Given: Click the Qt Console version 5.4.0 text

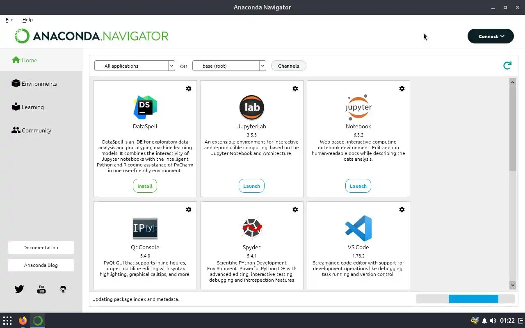Looking at the screenshot, I should point(145,256).
